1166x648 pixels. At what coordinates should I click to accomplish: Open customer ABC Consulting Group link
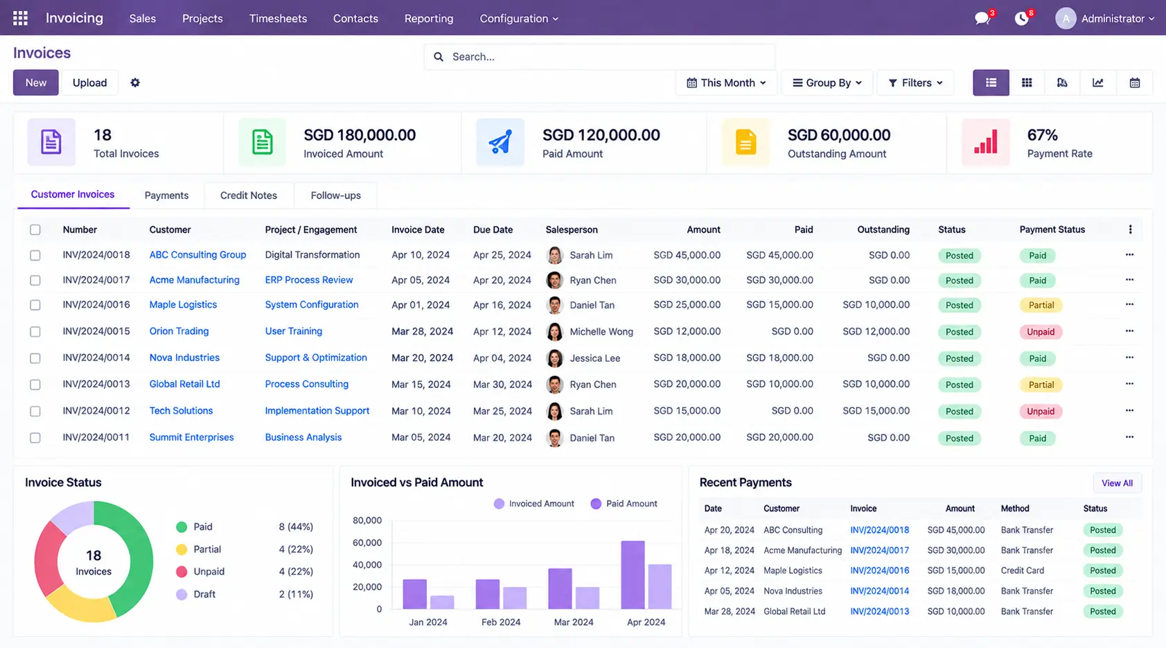point(197,255)
